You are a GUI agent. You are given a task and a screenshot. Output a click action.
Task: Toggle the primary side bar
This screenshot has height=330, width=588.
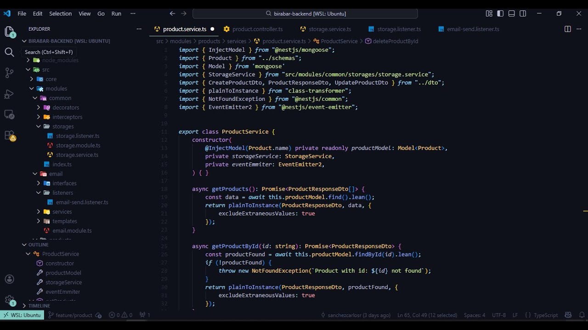tap(500, 14)
